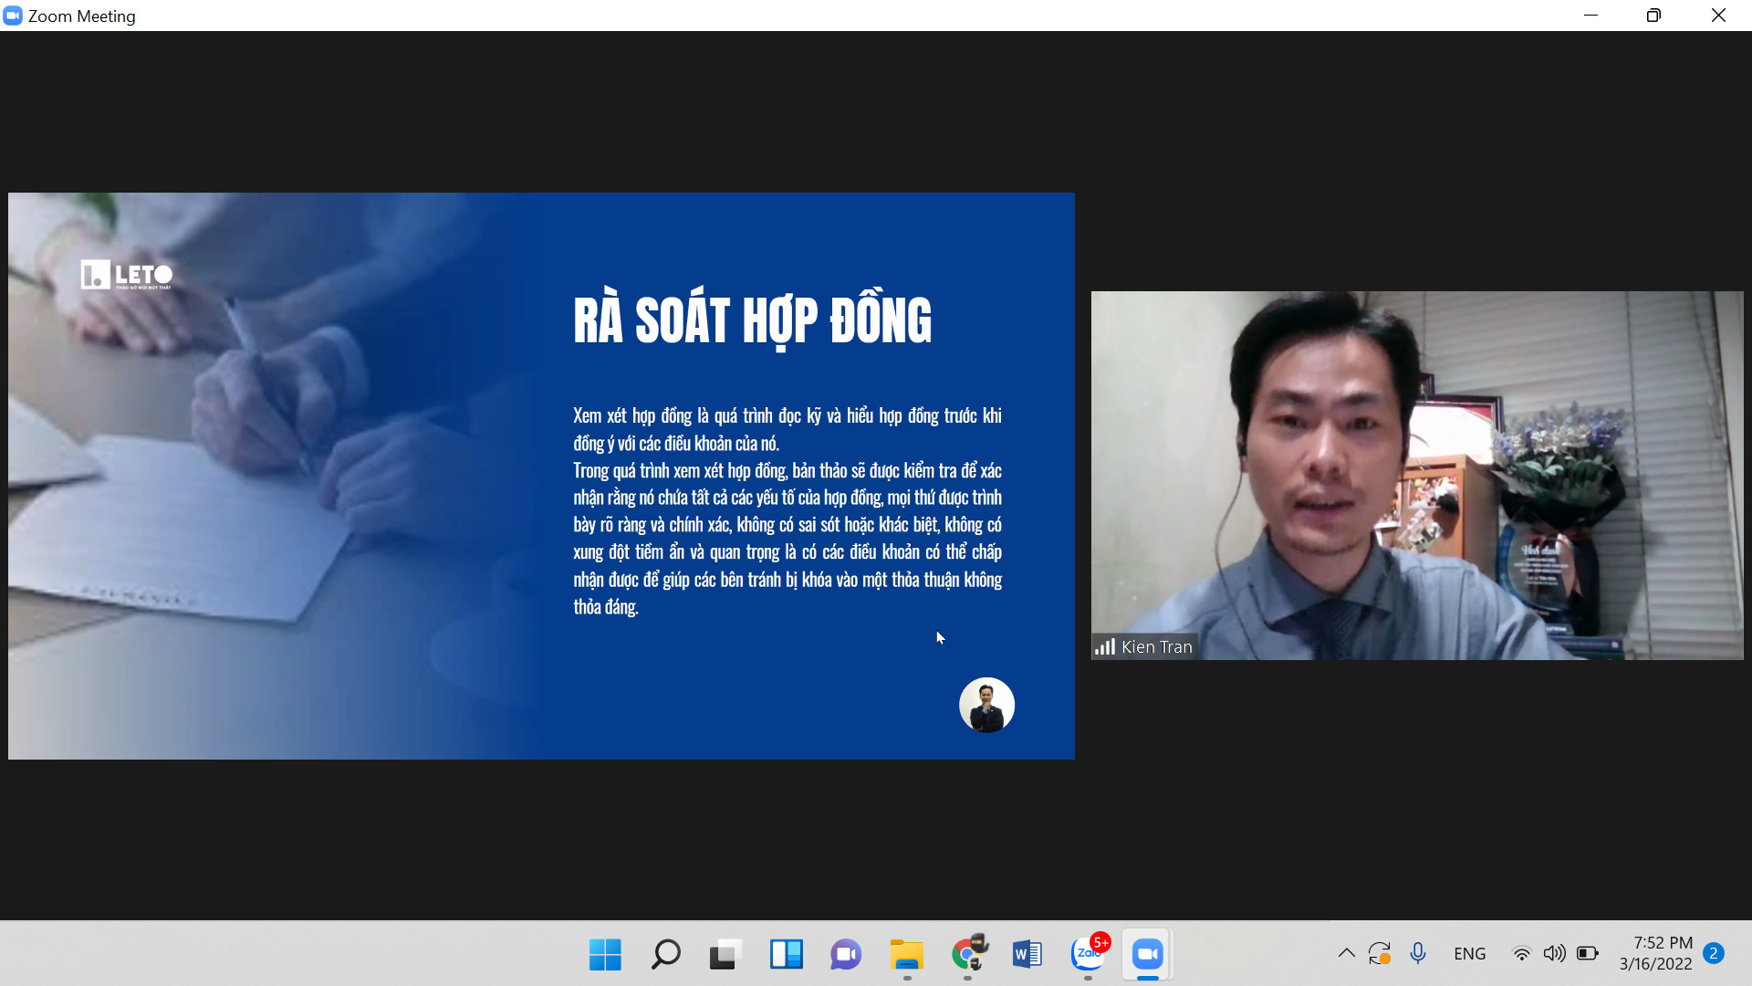The image size is (1752, 986).
Task: Switch the ENG input language
Action: [x=1469, y=953]
